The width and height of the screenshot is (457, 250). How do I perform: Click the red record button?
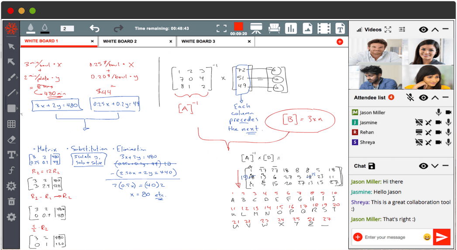(238, 27)
